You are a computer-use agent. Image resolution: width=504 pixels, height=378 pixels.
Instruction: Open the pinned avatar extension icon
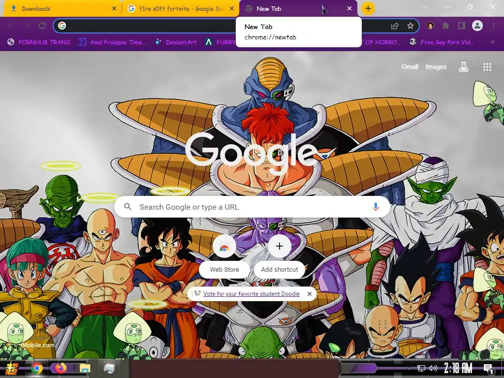(430, 26)
